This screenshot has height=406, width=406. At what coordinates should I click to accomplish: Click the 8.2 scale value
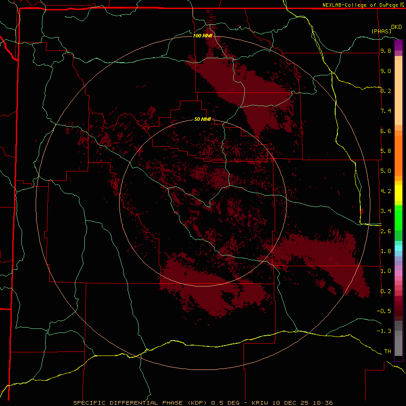point(386,91)
